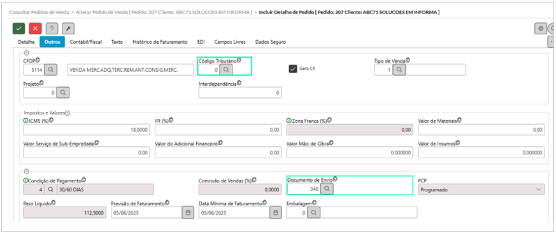Viewport: 556px width, 232px height.
Task: Open the settings gear at top right
Action: 541,29
